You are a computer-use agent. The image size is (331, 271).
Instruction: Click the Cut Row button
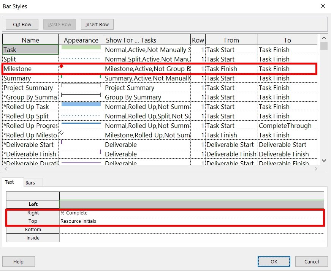(x=22, y=24)
